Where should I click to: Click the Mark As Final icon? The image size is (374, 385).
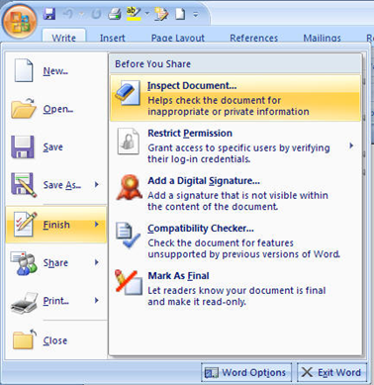tap(128, 282)
